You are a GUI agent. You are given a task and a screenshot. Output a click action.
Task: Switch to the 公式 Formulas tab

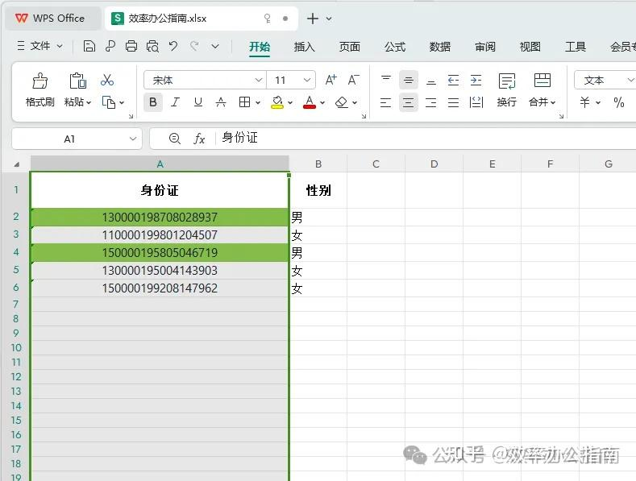coord(395,47)
